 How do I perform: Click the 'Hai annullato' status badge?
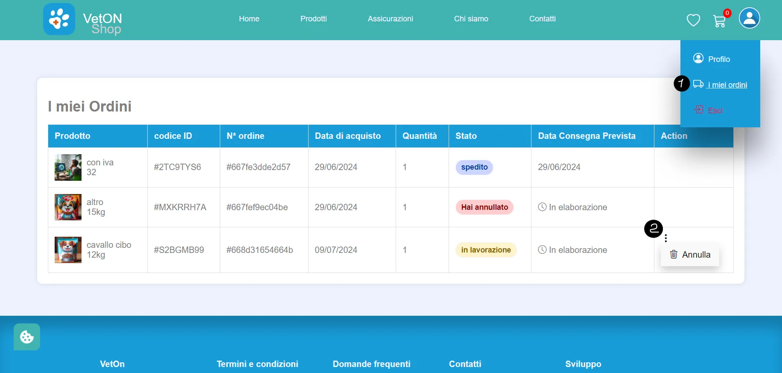(x=484, y=207)
